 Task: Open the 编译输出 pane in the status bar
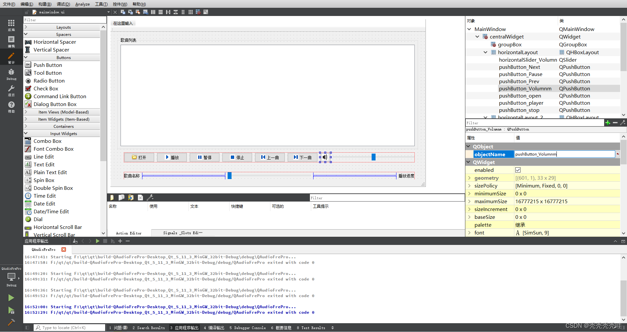tap(214, 328)
